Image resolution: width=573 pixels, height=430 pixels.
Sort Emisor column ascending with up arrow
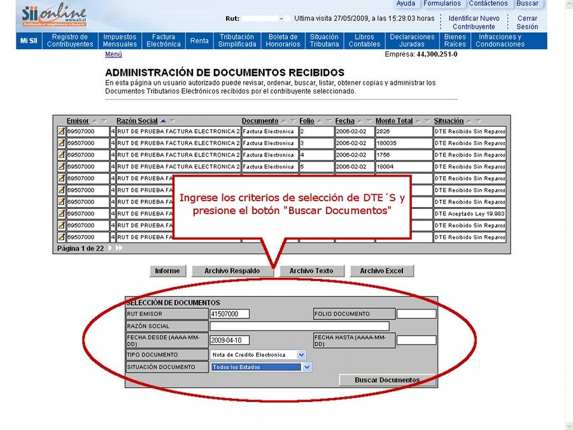coord(95,120)
